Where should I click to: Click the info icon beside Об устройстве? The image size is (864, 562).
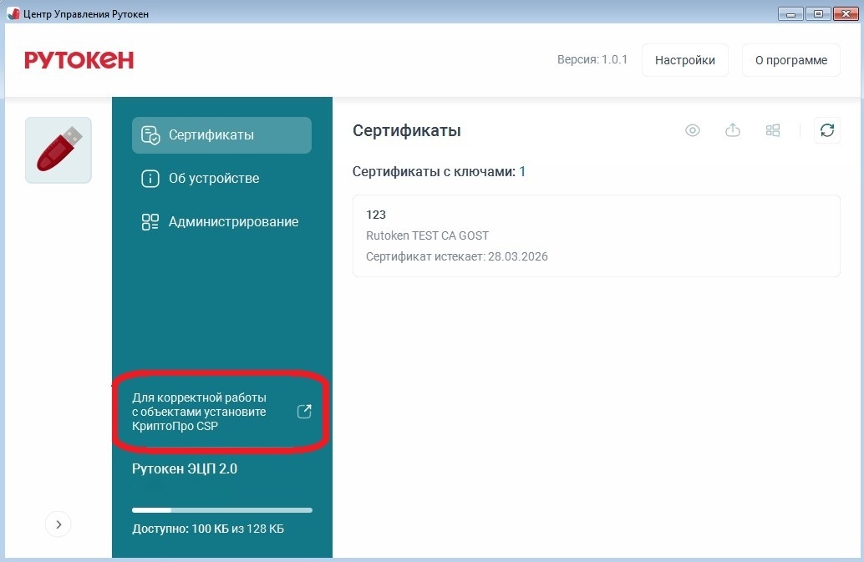coord(150,179)
